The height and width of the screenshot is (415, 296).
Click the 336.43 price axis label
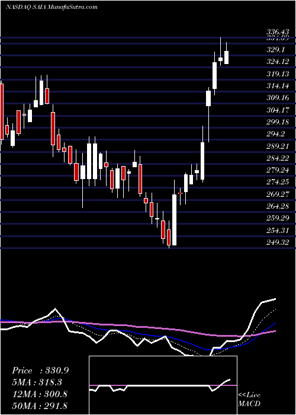pos(278,32)
